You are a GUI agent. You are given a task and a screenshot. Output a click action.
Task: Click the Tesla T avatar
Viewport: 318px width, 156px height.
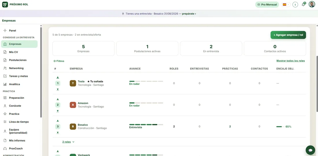click(x=73, y=83)
